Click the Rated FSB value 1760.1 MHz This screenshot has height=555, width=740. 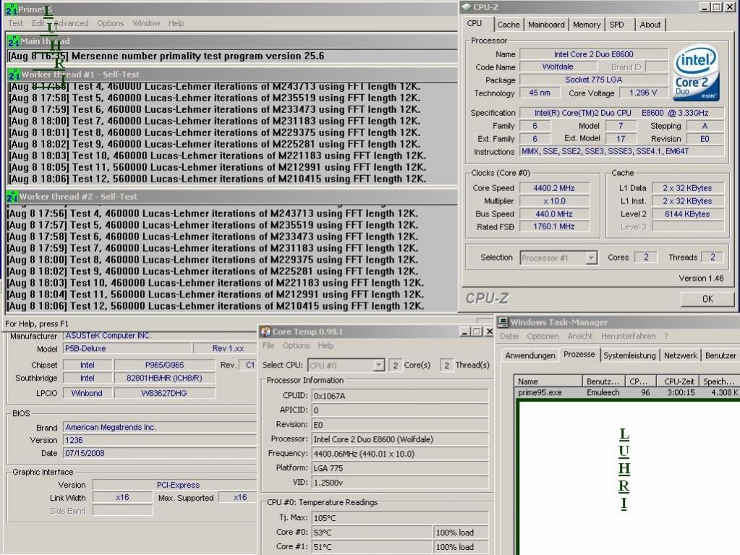click(554, 227)
